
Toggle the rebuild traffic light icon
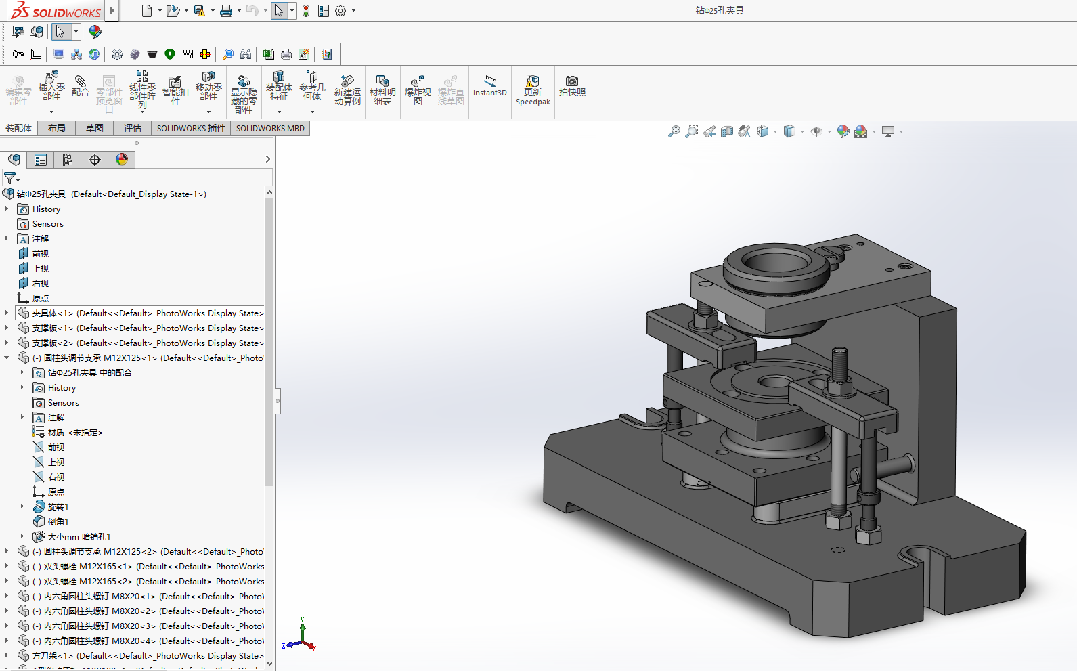[306, 11]
